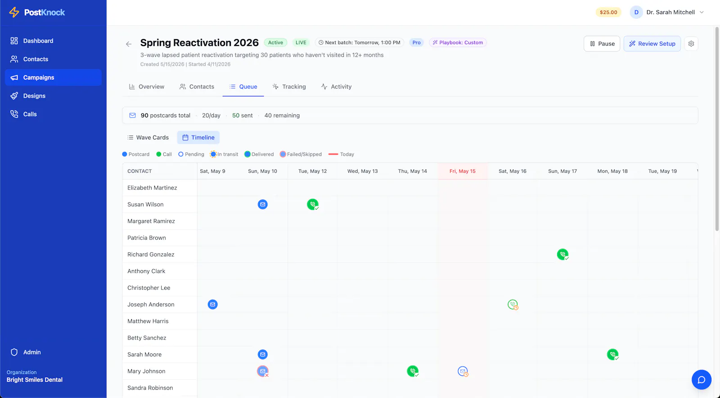Click the Review Setup button
This screenshot has width=720, height=398.
pos(652,44)
